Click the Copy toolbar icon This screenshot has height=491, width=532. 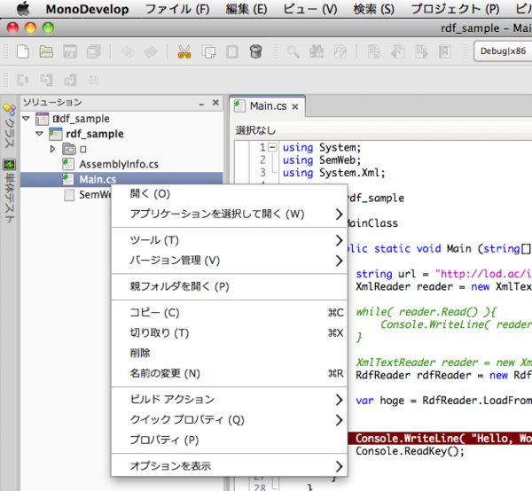208,51
